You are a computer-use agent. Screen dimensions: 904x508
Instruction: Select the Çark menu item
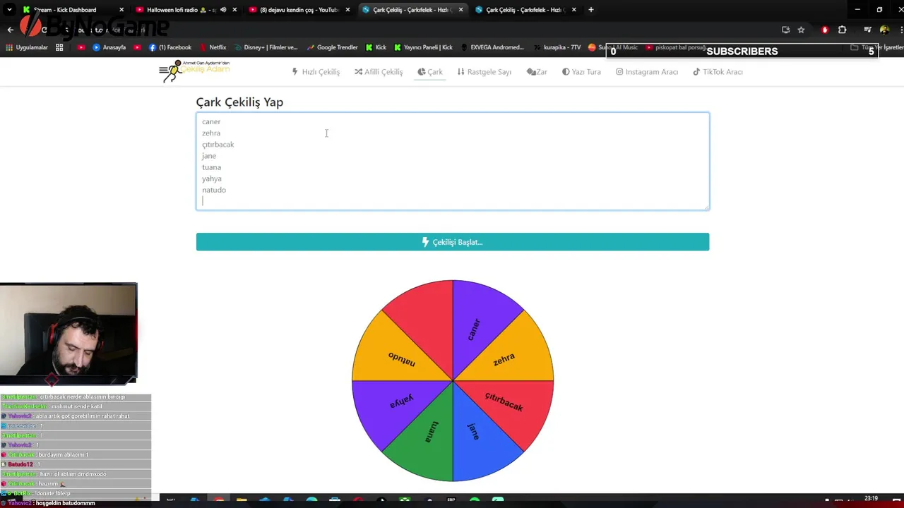(430, 72)
